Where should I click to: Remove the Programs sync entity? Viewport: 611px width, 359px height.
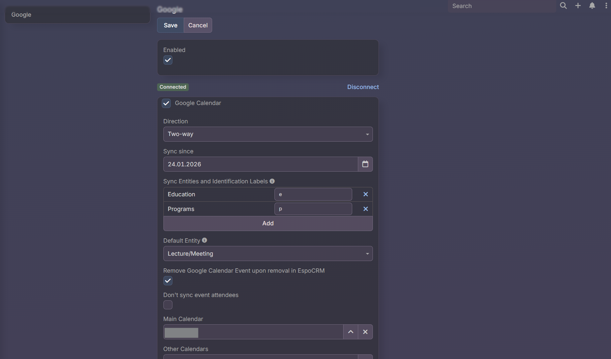click(x=366, y=209)
